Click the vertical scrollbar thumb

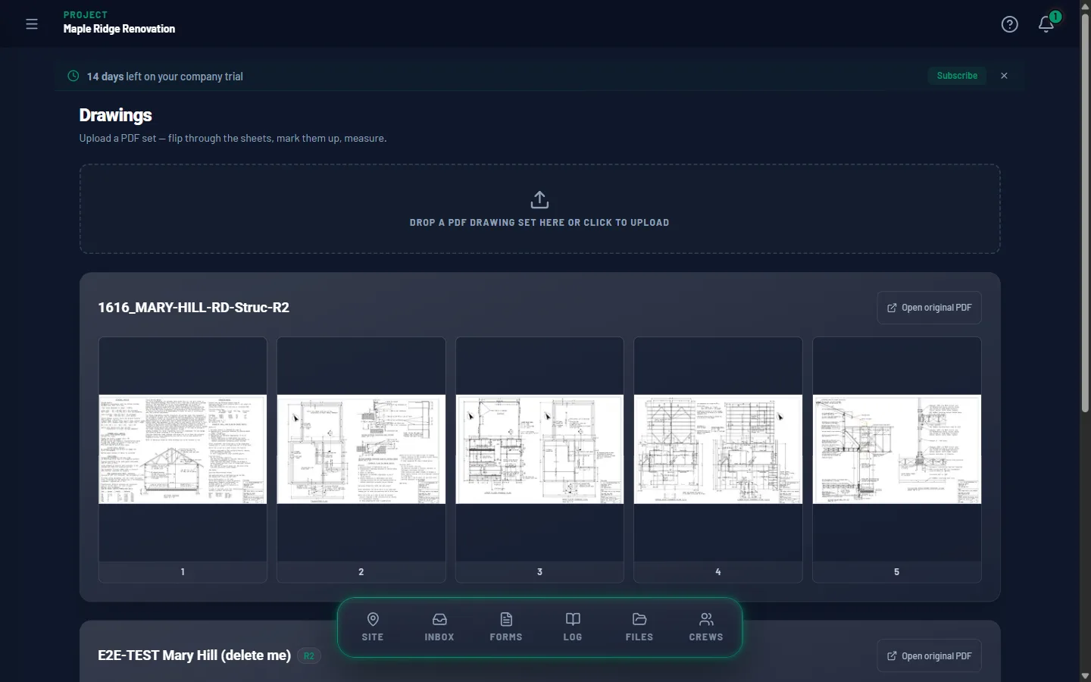1085,212
